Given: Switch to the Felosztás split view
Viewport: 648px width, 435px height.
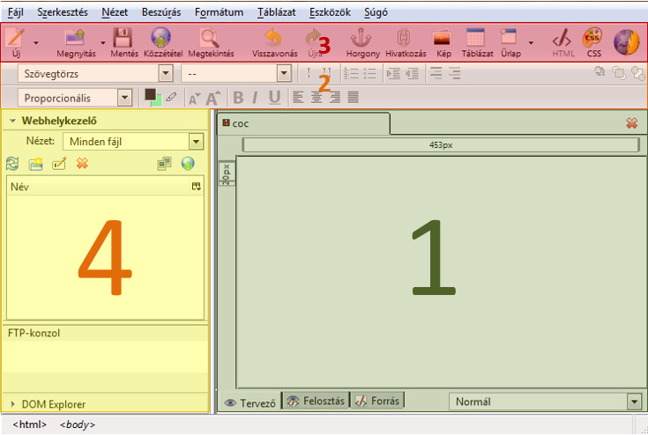Looking at the screenshot, I should (x=316, y=401).
